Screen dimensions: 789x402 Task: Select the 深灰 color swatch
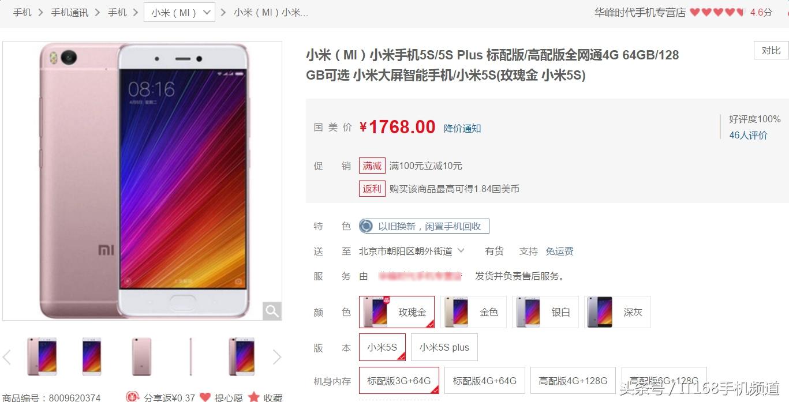click(618, 312)
